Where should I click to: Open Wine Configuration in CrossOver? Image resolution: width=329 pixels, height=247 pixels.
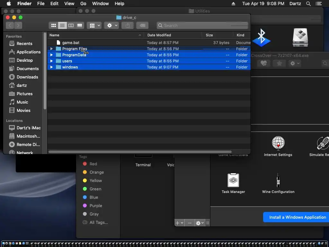[278, 183]
